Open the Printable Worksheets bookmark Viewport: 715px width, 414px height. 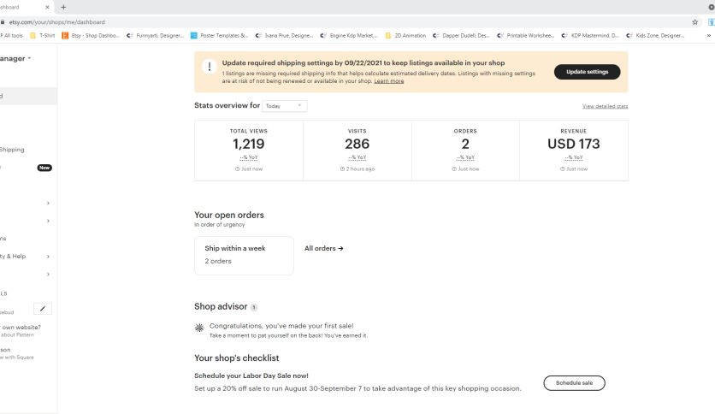point(526,36)
